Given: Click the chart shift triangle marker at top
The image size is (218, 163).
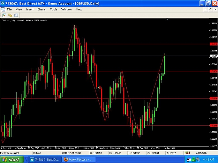Looking at the screenshot, I should tap(167, 19).
